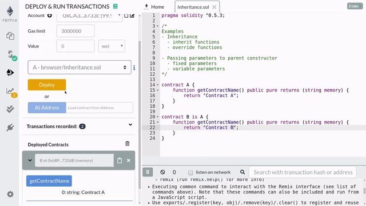Click line number 24 in gutter
The image size is (366, 206).
pos(153,138)
